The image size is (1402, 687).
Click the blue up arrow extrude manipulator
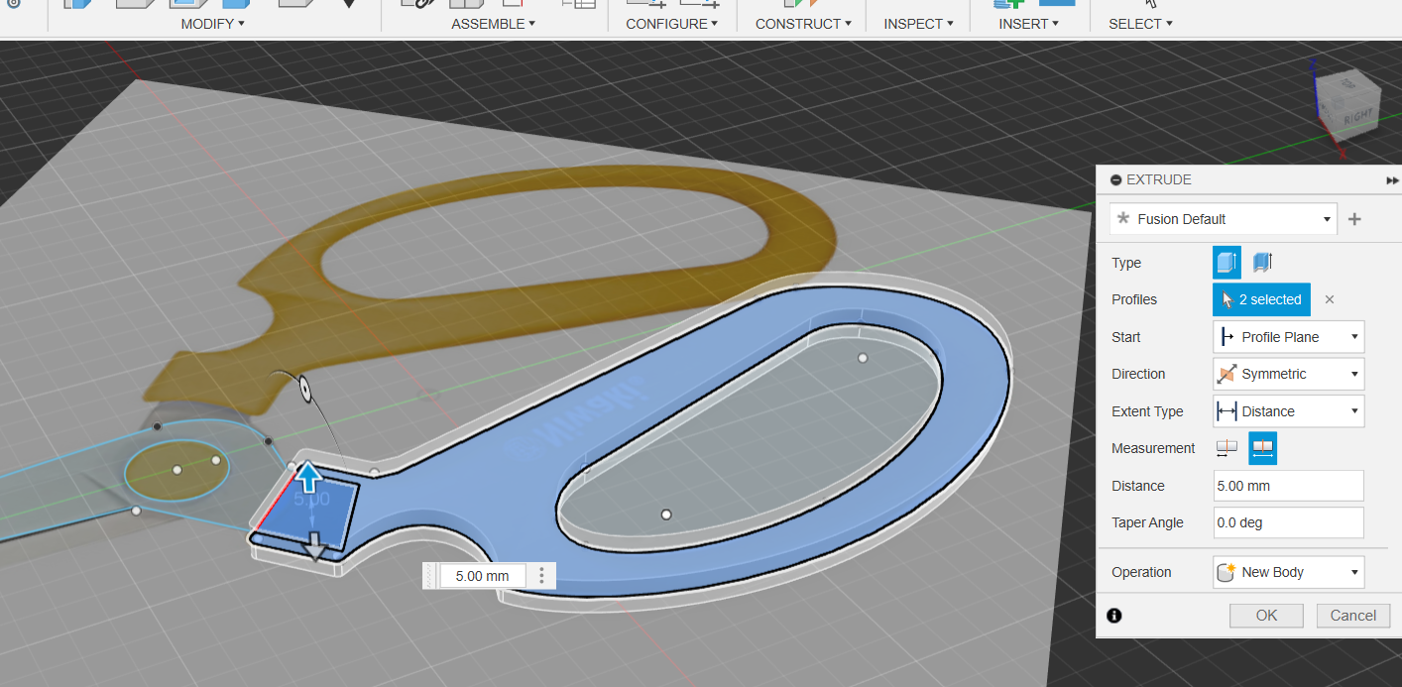308,477
